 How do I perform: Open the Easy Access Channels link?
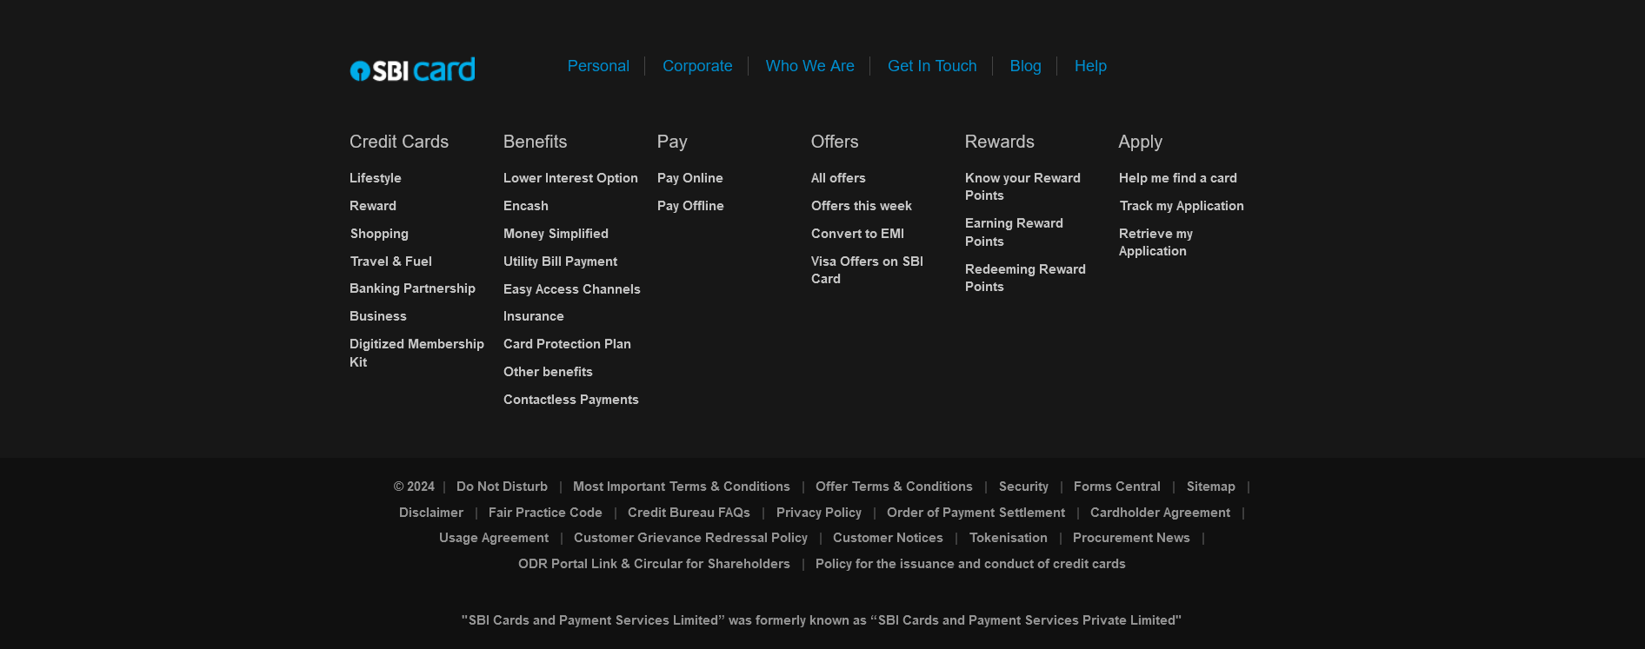572,289
